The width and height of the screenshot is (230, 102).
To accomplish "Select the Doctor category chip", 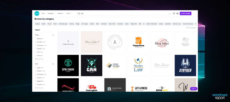I will (43, 24).
